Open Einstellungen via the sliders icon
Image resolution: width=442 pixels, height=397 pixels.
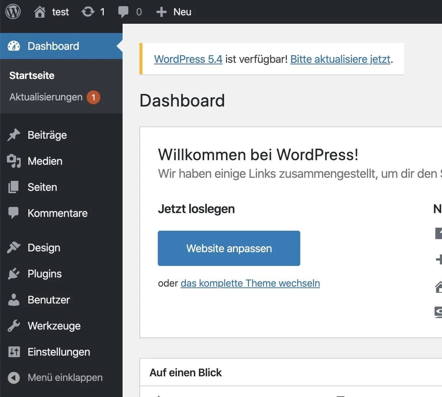[x=14, y=352]
